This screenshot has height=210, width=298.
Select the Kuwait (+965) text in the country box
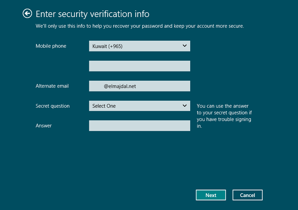point(107,46)
